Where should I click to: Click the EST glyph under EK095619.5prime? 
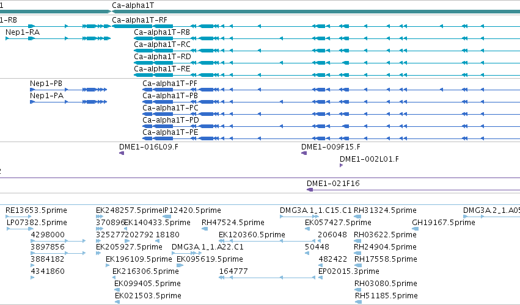(180, 265)
